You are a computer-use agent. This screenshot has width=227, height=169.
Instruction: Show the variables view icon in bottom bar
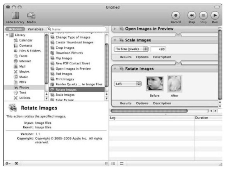click(122, 163)
